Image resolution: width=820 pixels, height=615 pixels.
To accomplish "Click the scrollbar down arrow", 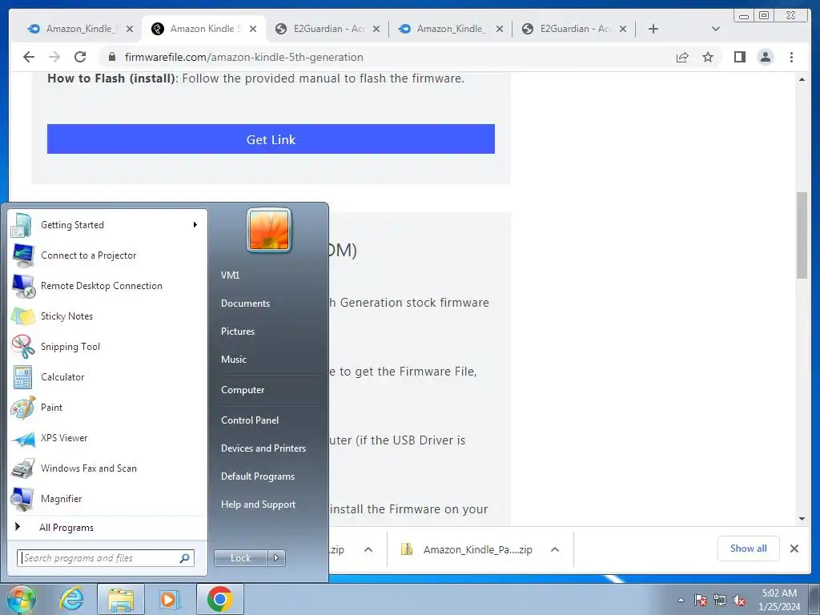I will point(802,519).
